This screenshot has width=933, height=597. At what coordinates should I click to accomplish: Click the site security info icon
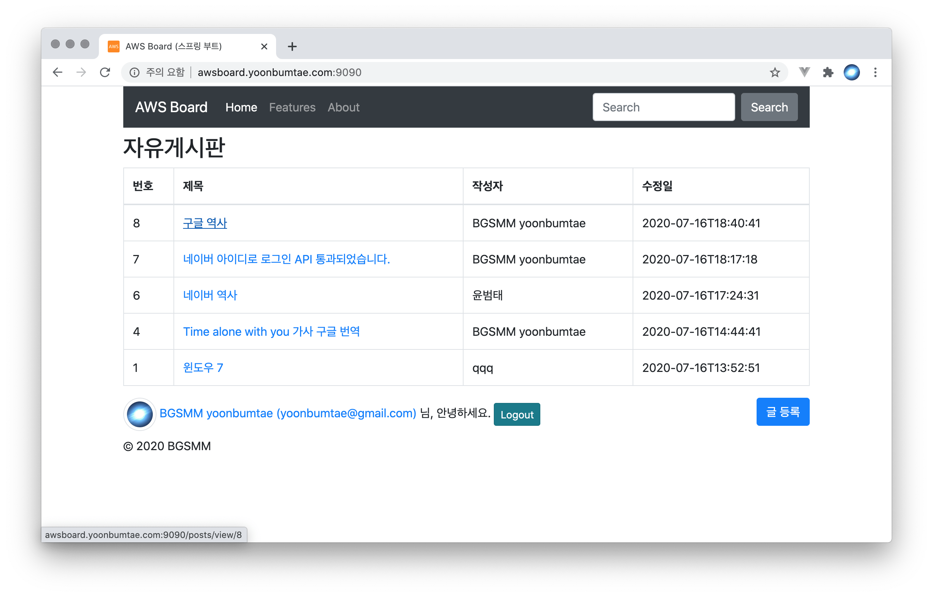point(134,72)
